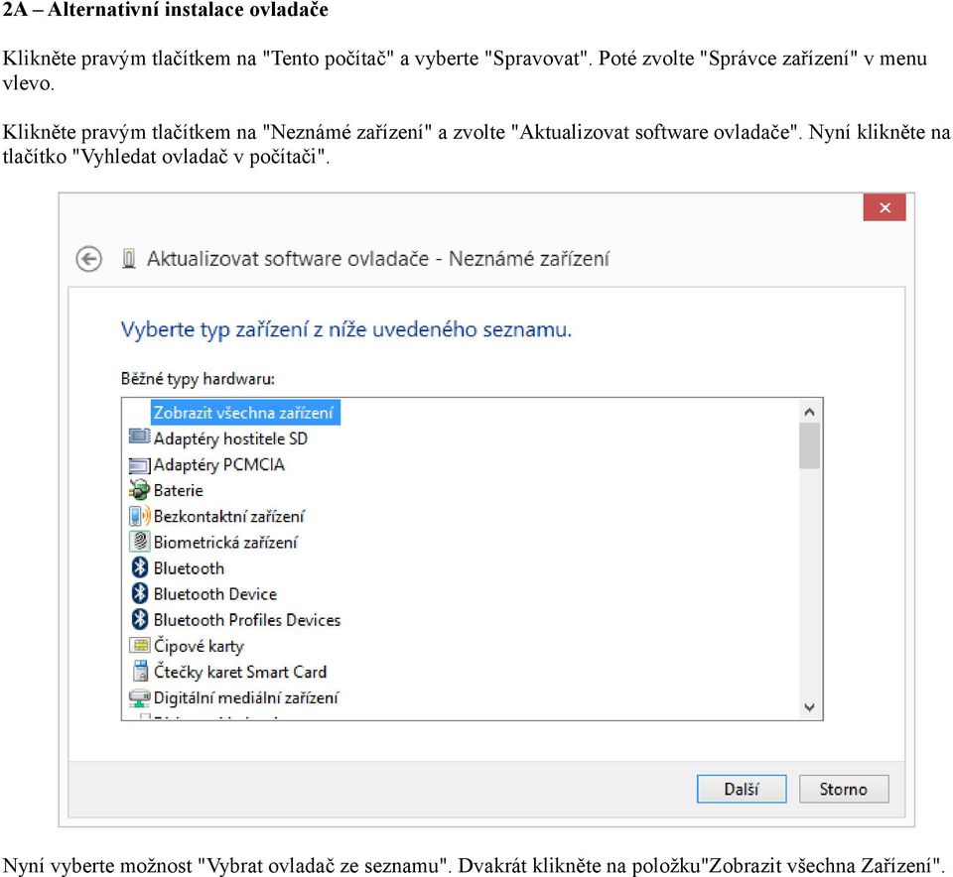
Task: Click the Bezkontaktní zařízení icon
Action: (x=140, y=516)
